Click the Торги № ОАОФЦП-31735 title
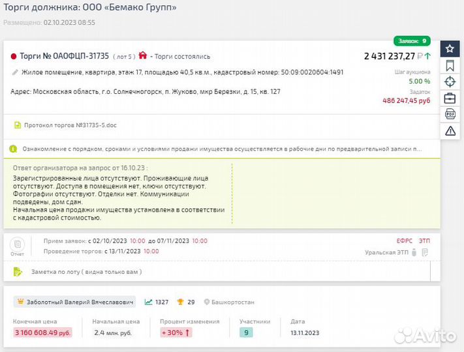 [64, 56]
